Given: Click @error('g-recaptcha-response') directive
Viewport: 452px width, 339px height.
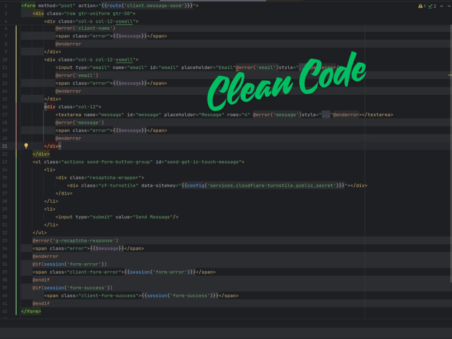Looking at the screenshot, I should click(75, 241).
